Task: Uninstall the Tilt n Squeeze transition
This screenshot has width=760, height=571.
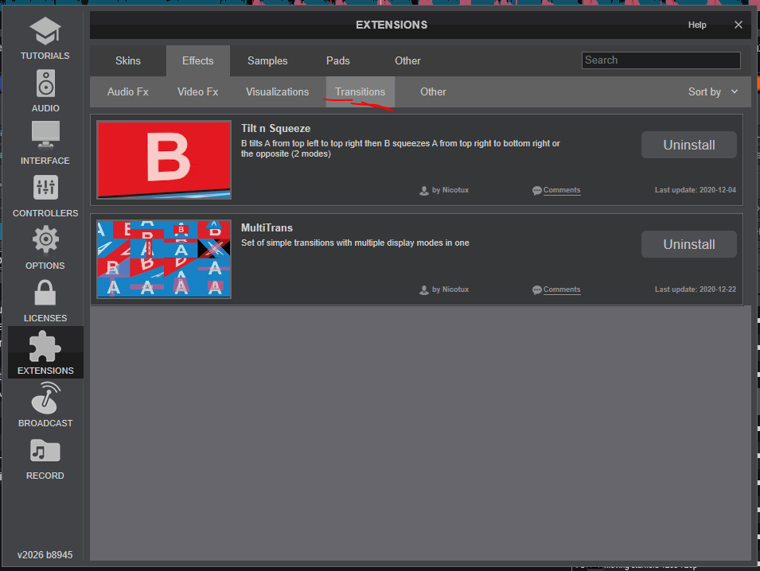Action: click(x=688, y=145)
